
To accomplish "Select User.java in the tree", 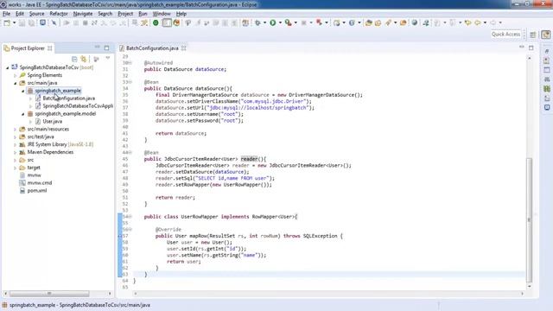I will [52, 121].
